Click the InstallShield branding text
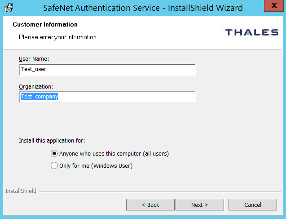The height and width of the screenshot is (219, 286). 21,191
